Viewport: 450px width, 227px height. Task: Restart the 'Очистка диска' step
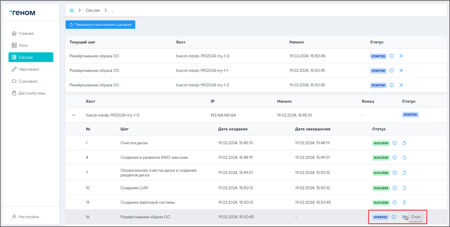tap(404, 143)
